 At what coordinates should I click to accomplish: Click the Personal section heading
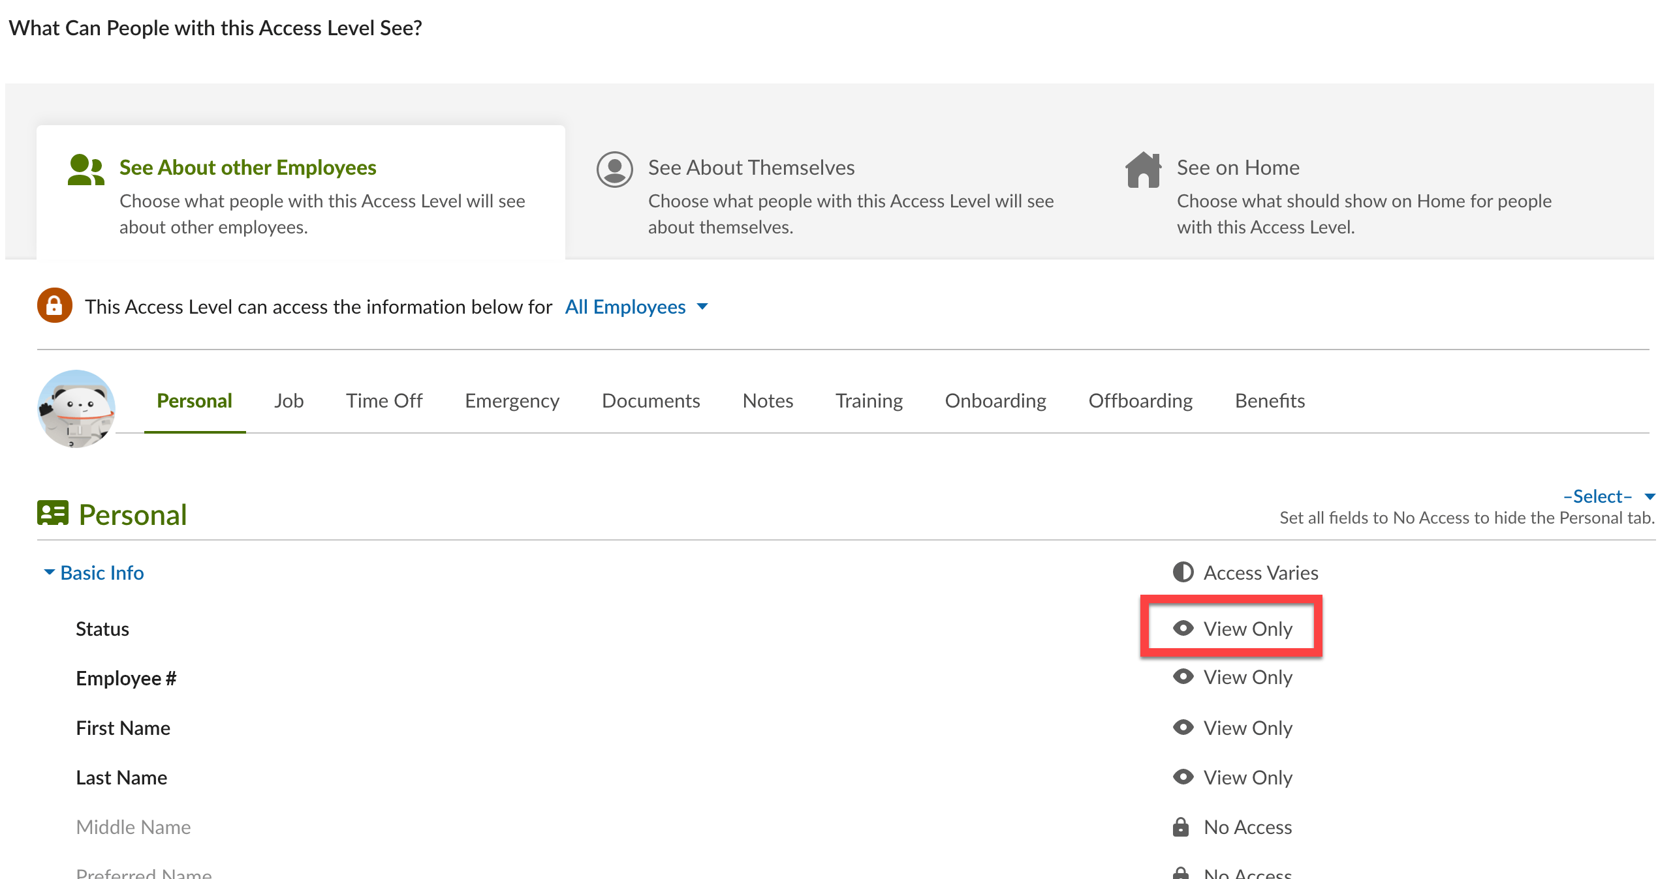point(133,514)
